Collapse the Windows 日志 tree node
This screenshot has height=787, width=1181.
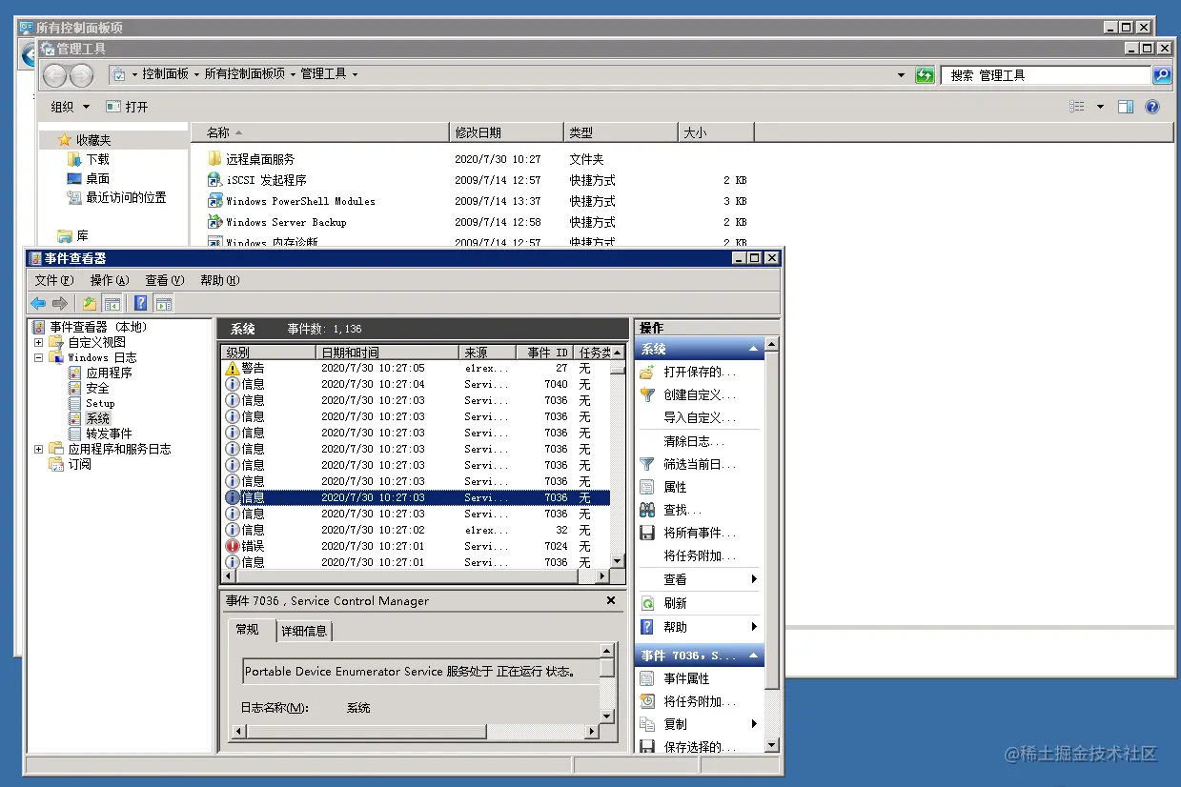point(39,357)
